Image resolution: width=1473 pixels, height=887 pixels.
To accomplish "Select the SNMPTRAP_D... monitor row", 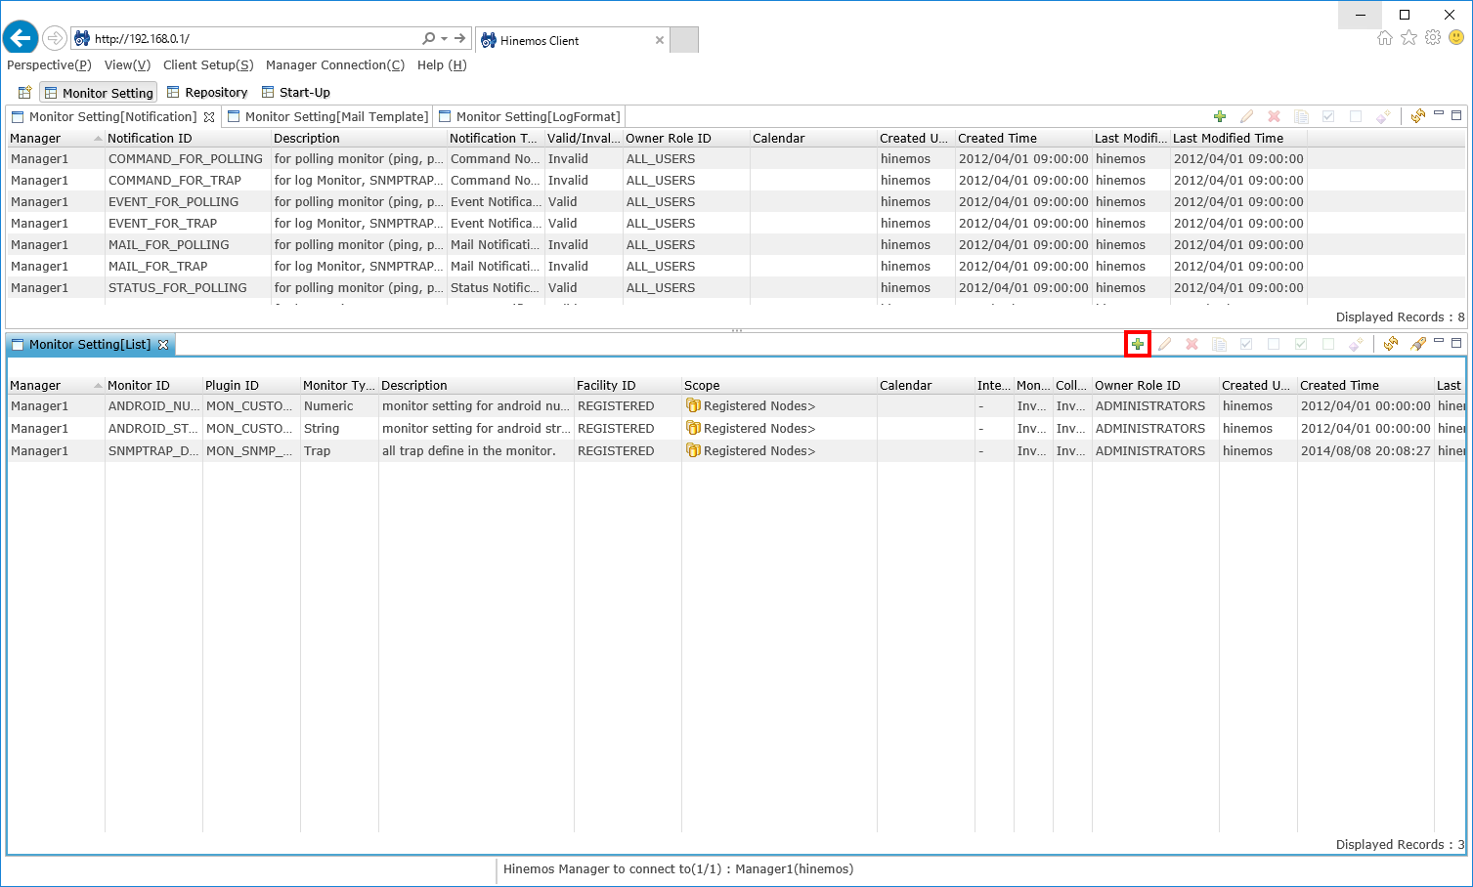I will click(x=152, y=451).
